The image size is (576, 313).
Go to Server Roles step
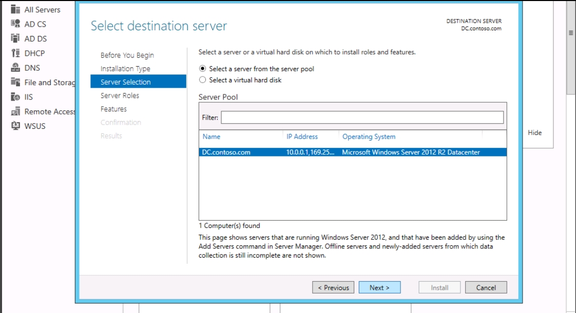point(120,95)
